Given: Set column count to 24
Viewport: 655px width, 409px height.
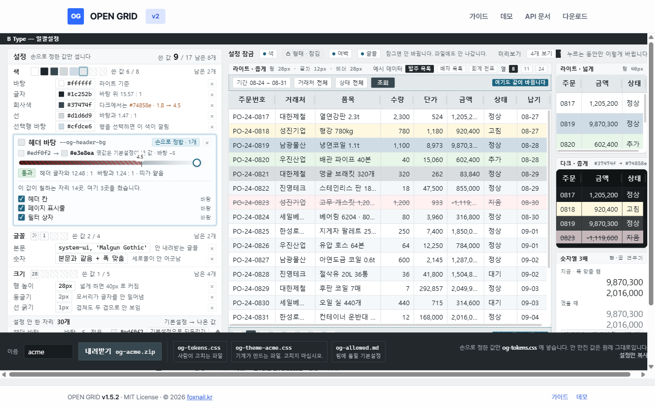Looking at the screenshot, I should (x=541, y=69).
